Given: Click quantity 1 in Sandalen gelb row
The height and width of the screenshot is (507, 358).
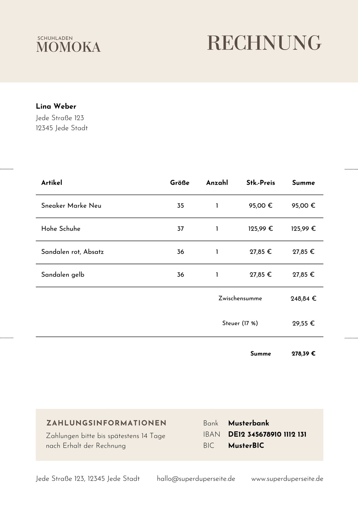Looking at the screenshot, I should click(x=217, y=275).
